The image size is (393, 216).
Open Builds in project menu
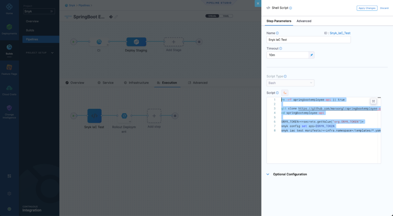[30, 30]
